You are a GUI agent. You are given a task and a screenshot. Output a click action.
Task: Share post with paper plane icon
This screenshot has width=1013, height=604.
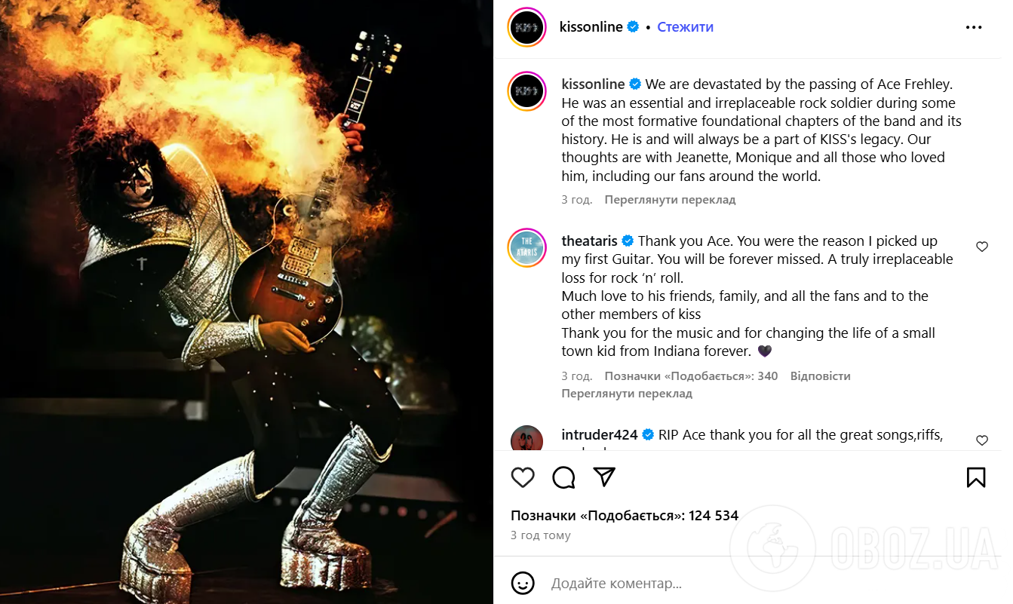point(604,477)
